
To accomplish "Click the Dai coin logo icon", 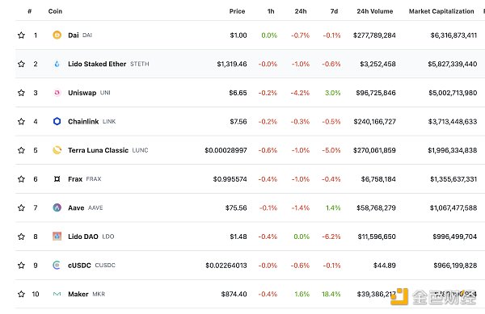I will (57, 35).
